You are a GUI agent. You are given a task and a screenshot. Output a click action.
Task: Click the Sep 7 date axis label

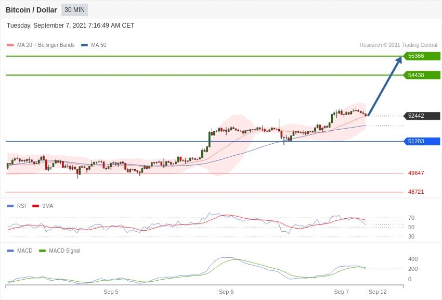coord(341,292)
